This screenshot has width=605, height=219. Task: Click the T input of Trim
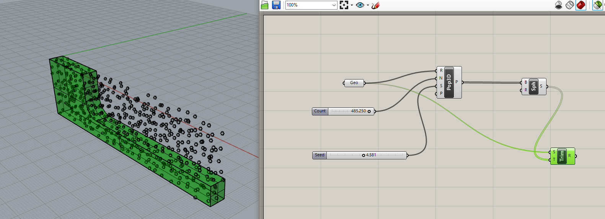[554, 160]
